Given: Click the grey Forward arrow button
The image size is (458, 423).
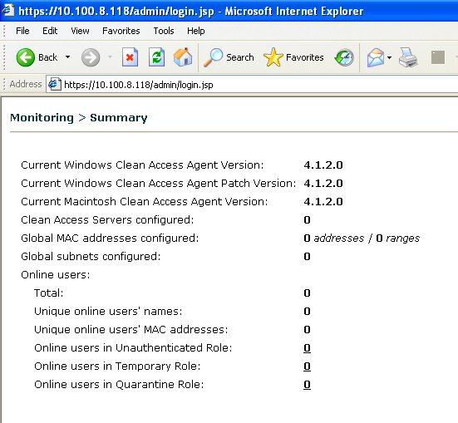Looking at the screenshot, I should tap(91, 57).
